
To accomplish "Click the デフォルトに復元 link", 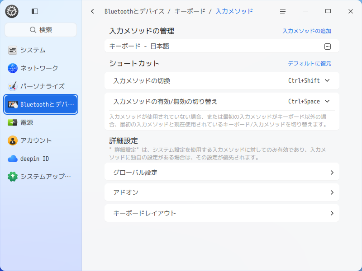I will pos(310,63).
